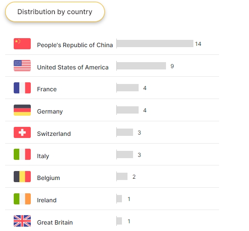Click the People's Republic of China label
This screenshot has width=249, height=231.
(x=75, y=45)
